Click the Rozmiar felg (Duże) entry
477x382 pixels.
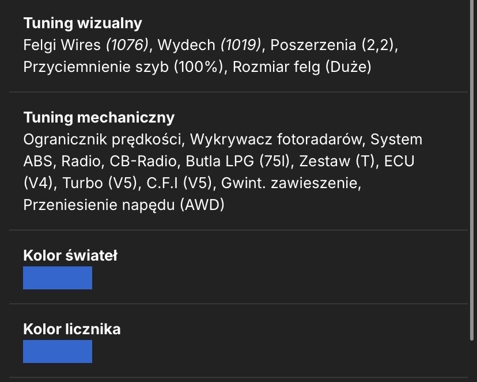(x=302, y=67)
